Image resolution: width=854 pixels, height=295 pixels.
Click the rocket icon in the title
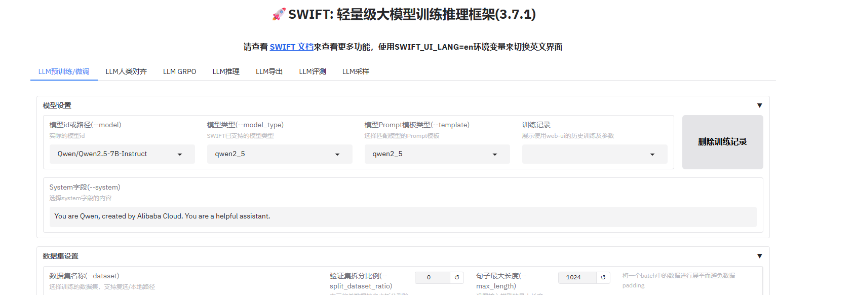click(279, 14)
